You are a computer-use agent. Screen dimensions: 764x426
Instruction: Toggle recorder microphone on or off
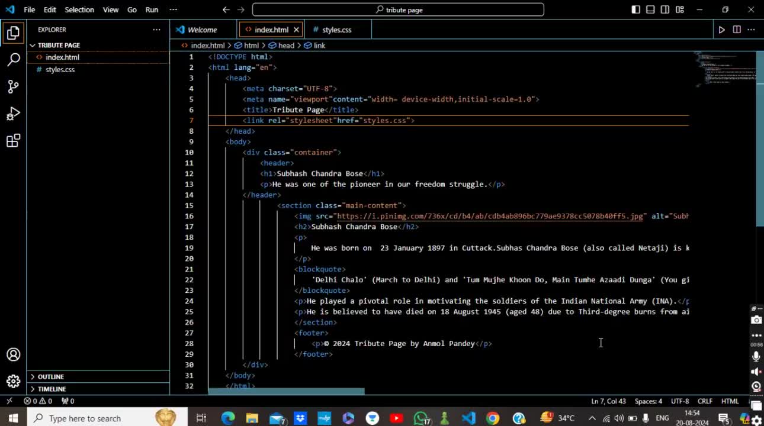tap(756, 356)
